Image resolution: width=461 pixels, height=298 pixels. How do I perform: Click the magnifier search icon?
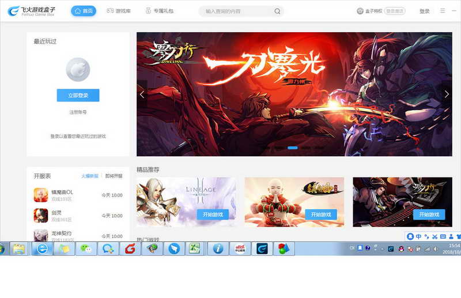click(x=277, y=11)
